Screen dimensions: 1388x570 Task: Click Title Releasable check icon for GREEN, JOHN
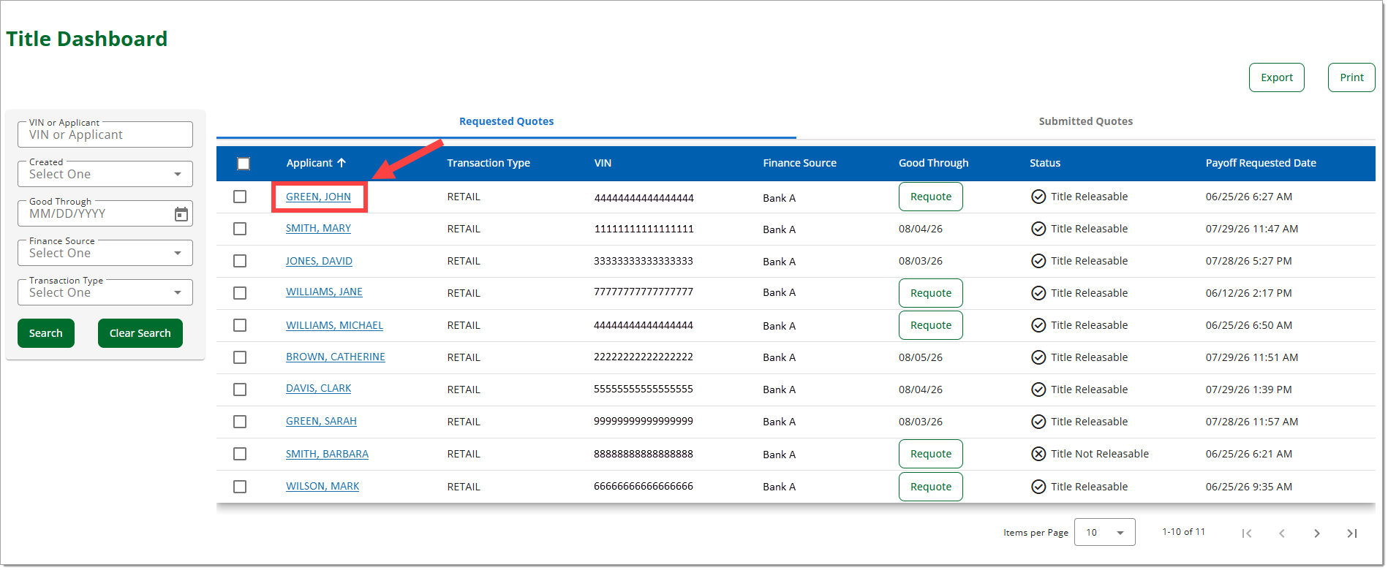1038,197
